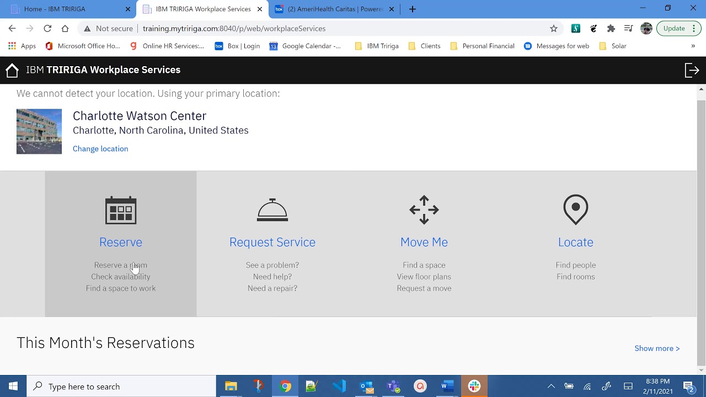
Task: Click the browser back arrow
Action: point(12,29)
